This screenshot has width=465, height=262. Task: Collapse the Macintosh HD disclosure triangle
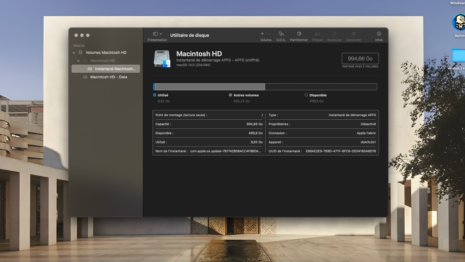[x=78, y=61]
